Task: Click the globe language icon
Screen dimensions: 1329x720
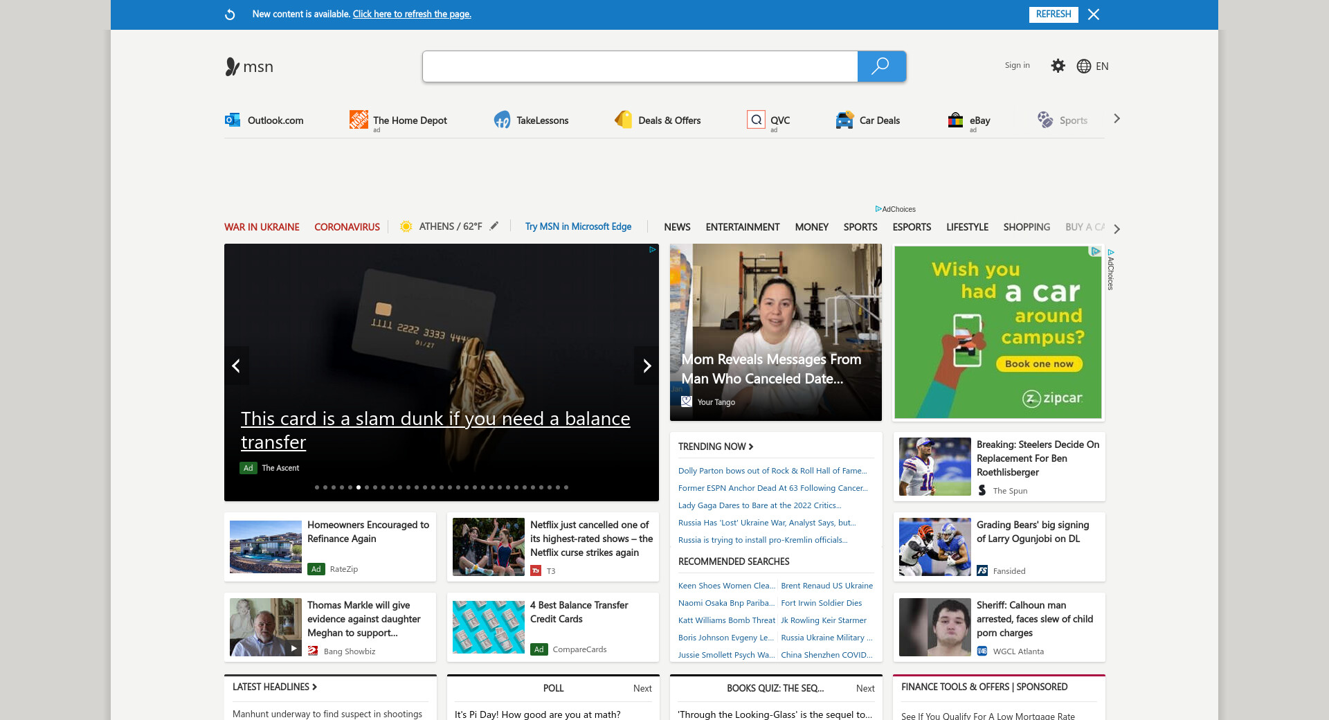Action: pos(1083,66)
